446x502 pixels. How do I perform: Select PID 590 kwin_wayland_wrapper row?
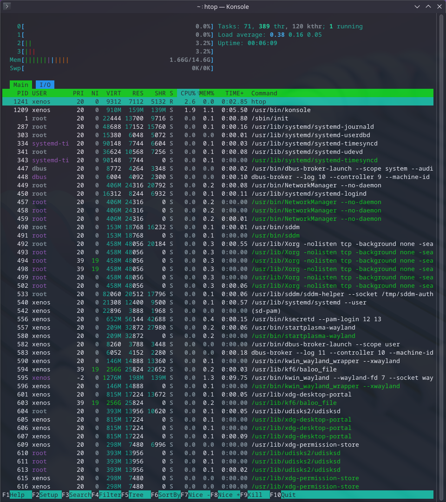[x=218, y=361]
